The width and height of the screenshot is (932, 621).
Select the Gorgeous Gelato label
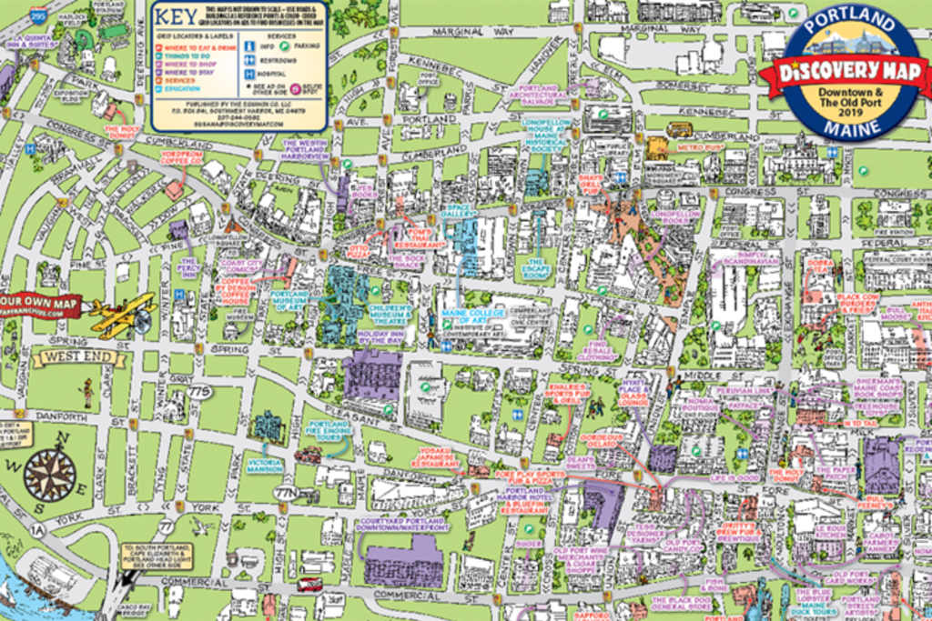tap(602, 441)
